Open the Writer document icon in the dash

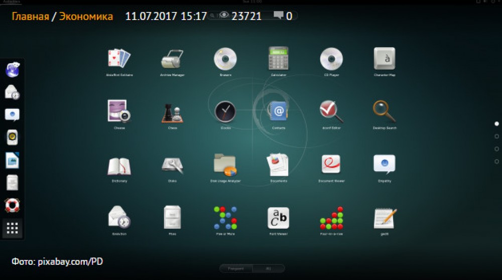click(x=12, y=160)
